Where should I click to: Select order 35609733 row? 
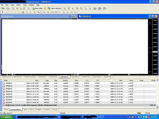coord(79,94)
